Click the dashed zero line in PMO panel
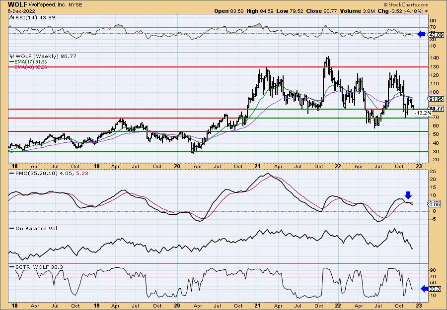The height and width of the screenshot is (310, 447). click(218, 211)
